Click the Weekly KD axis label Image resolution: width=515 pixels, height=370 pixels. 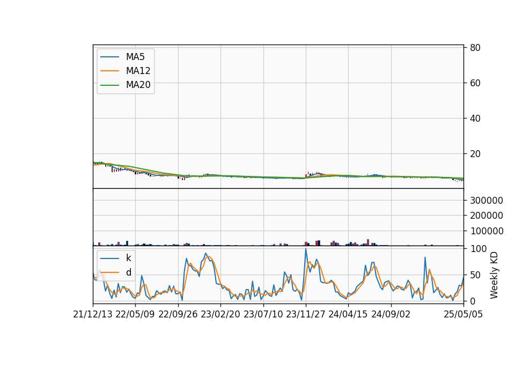pyautogui.click(x=494, y=275)
